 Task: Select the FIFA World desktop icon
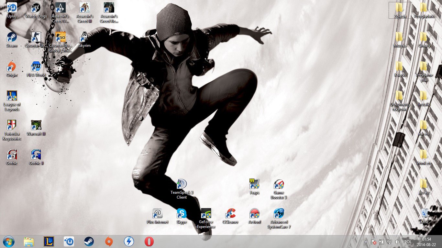(36, 69)
